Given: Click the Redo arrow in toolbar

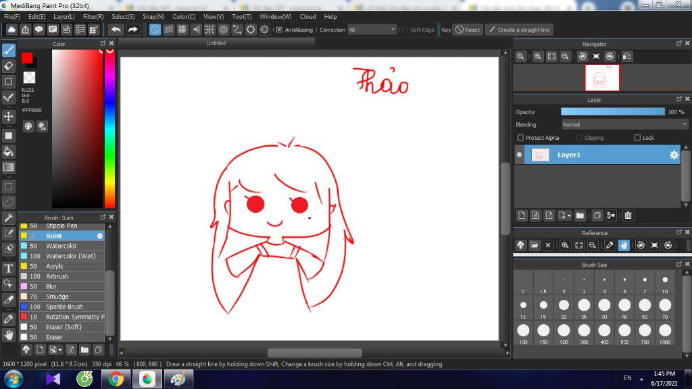Looking at the screenshot, I should [x=132, y=30].
